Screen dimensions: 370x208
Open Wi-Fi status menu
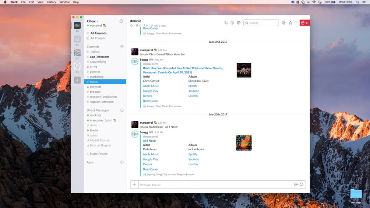(314, 2)
